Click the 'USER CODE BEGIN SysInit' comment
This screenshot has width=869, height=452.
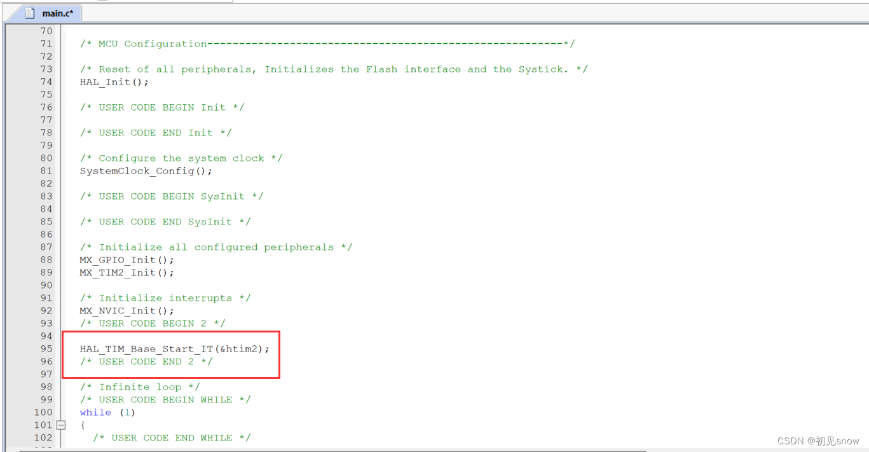tap(172, 196)
